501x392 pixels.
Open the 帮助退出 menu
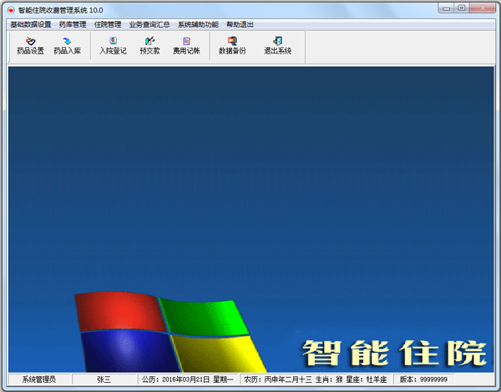pos(240,24)
